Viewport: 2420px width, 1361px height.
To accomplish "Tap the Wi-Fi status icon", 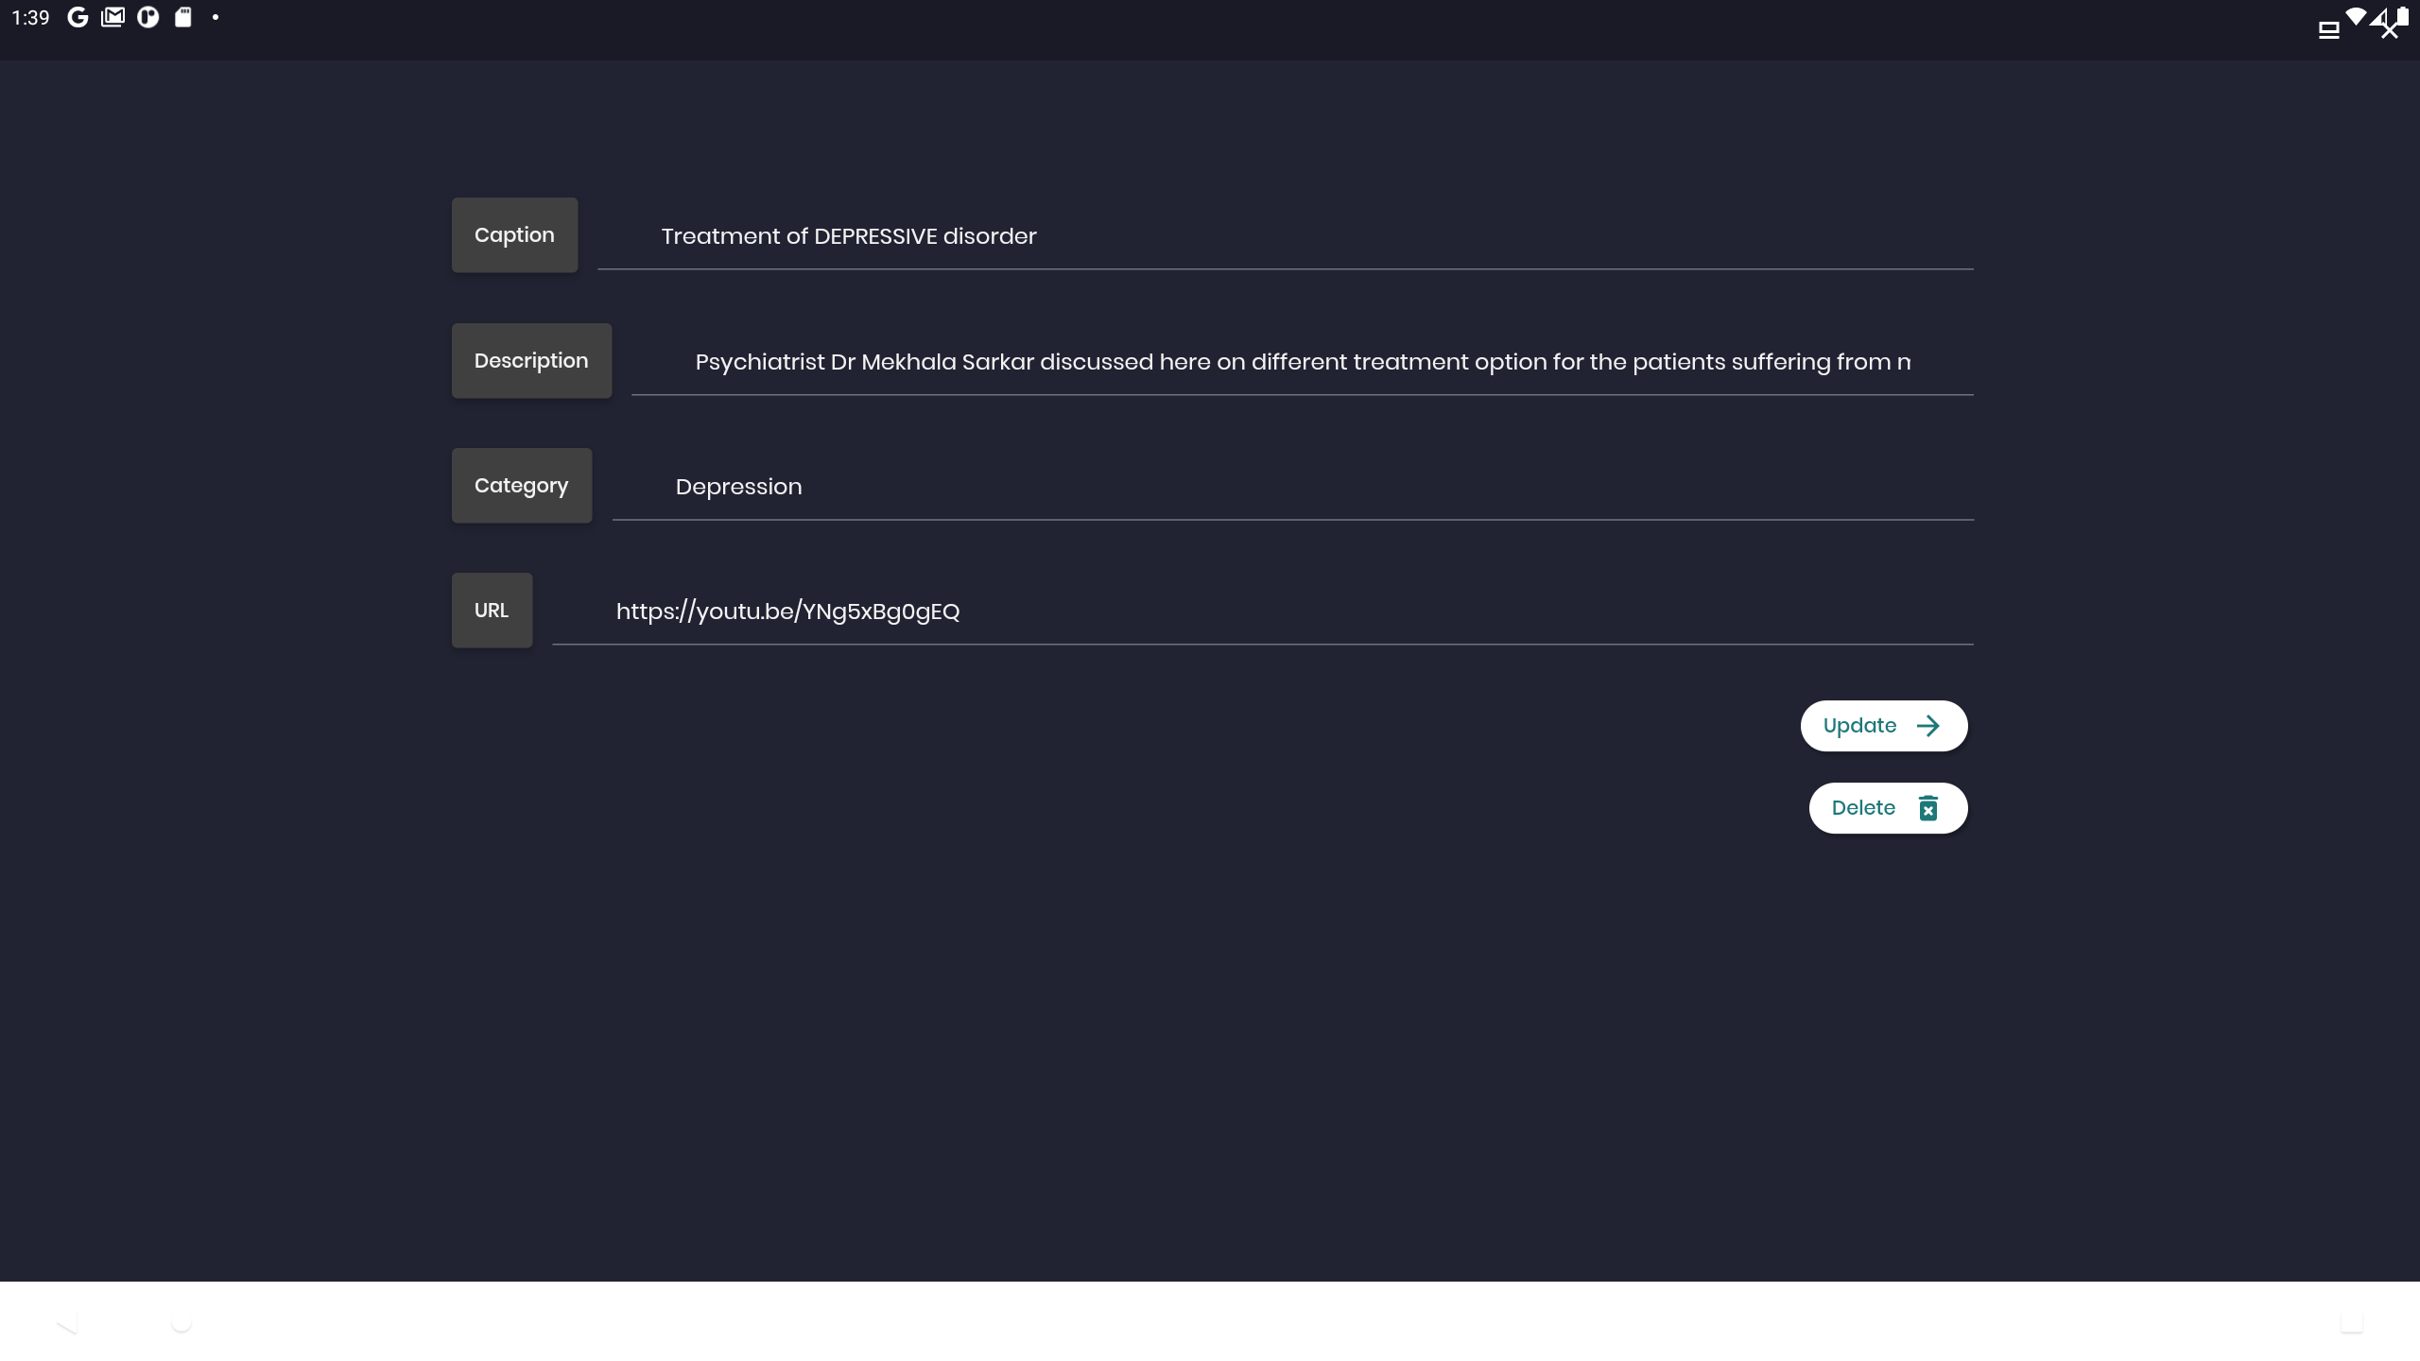I will pos(2355,16).
